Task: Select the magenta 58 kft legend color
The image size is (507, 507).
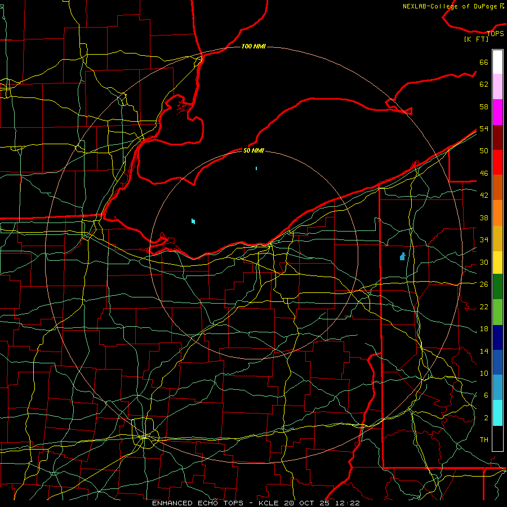Action: click(x=497, y=112)
